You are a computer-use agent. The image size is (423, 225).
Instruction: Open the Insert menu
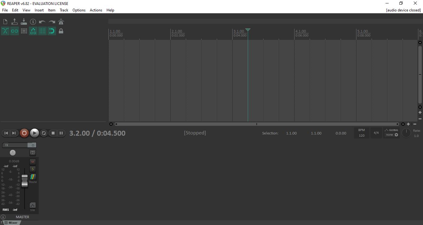coord(39,10)
